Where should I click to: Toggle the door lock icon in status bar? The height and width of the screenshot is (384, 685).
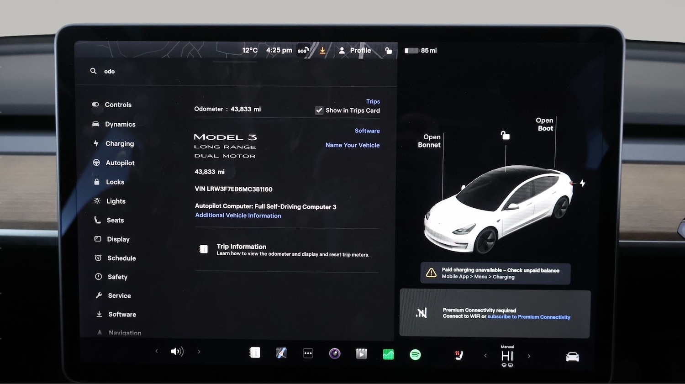point(388,50)
